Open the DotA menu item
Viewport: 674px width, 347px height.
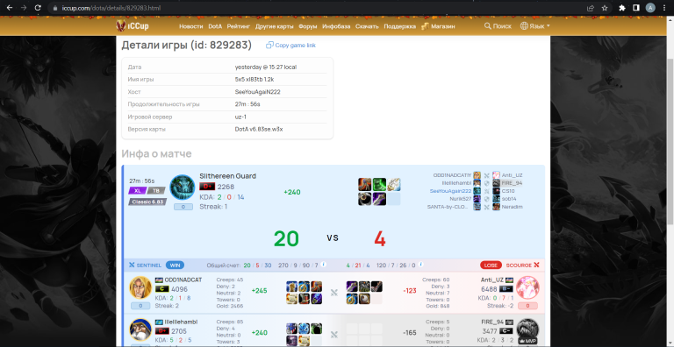tap(215, 26)
